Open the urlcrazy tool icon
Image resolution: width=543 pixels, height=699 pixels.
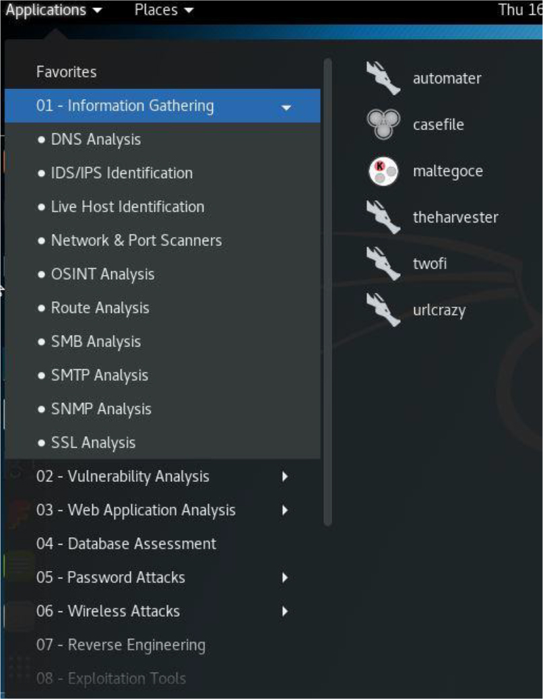coord(383,310)
